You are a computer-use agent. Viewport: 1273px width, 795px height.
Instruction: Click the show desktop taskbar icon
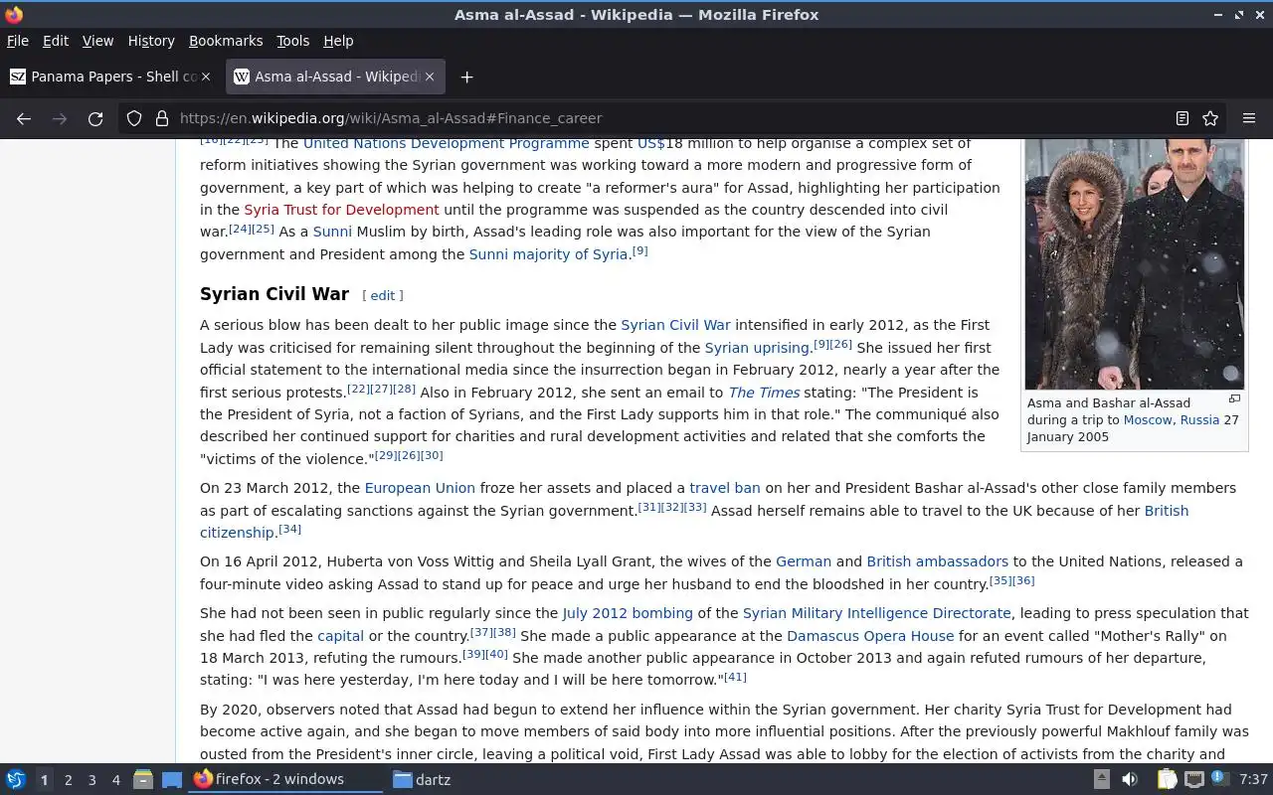[172, 779]
